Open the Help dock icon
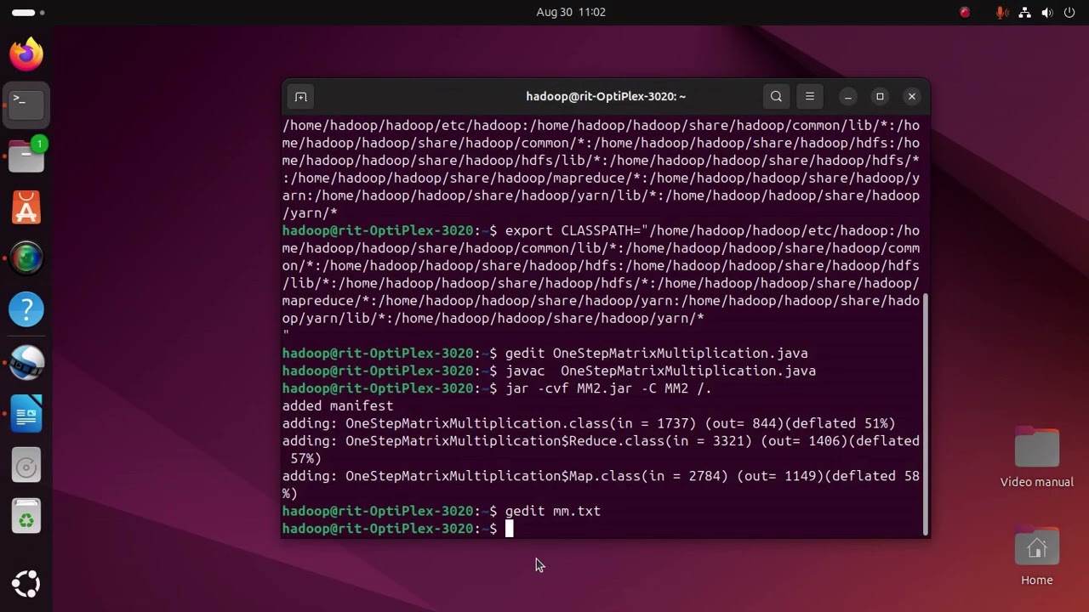 tap(26, 310)
